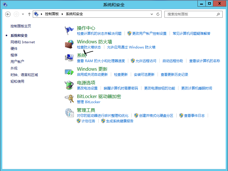Open the Windows Firewall brick wall icon
The image size is (228, 171).
click(69, 44)
